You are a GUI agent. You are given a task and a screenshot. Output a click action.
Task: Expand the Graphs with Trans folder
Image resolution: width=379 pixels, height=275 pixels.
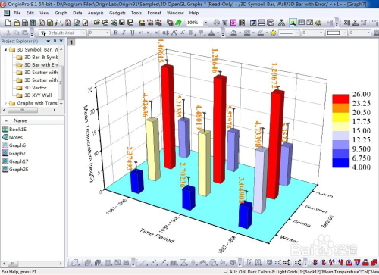point(5,103)
